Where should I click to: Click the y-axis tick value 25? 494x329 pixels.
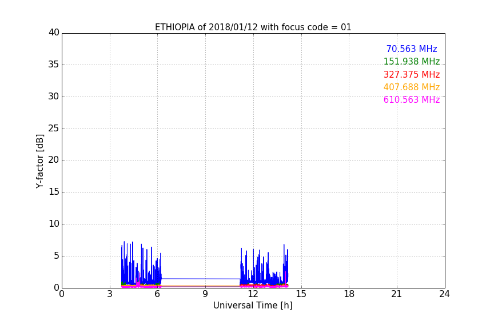54,128
